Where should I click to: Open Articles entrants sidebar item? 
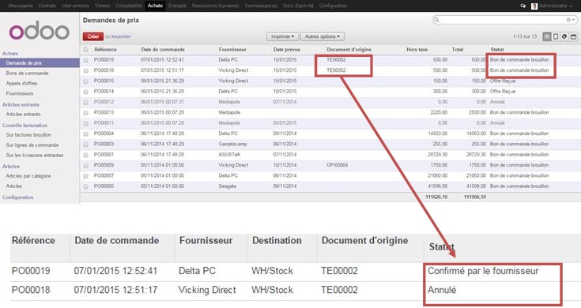coord(23,115)
